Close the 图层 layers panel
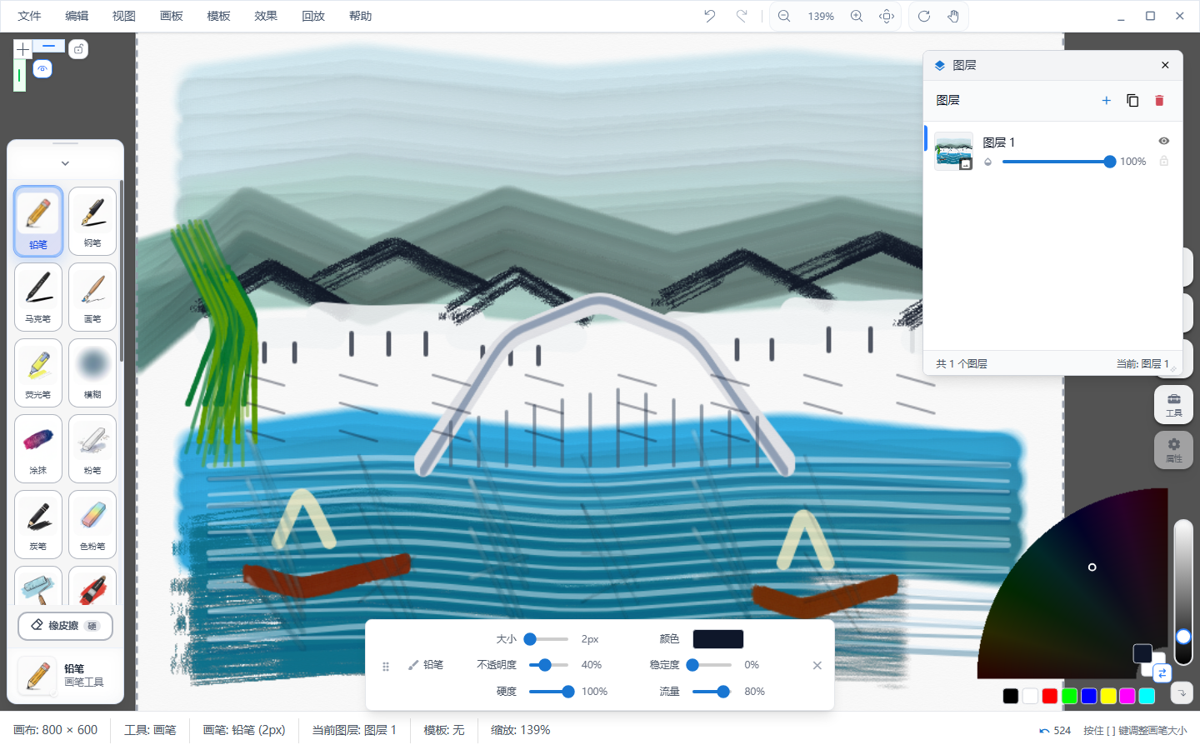Screen dimensions: 1200x750 click(x=1165, y=65)
